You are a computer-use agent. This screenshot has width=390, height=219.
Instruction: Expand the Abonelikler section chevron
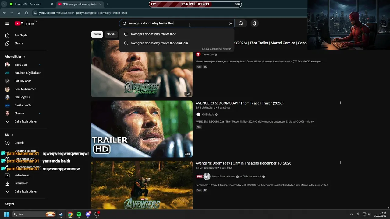click(25, 57)
